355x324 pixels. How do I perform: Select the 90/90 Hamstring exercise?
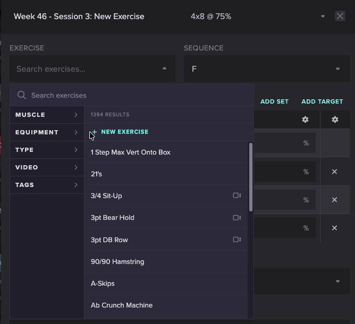pos(166,262)
